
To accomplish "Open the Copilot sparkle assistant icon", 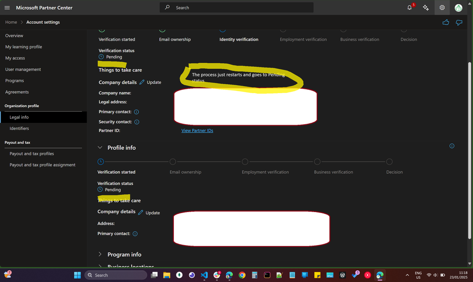I will (426, 8).
